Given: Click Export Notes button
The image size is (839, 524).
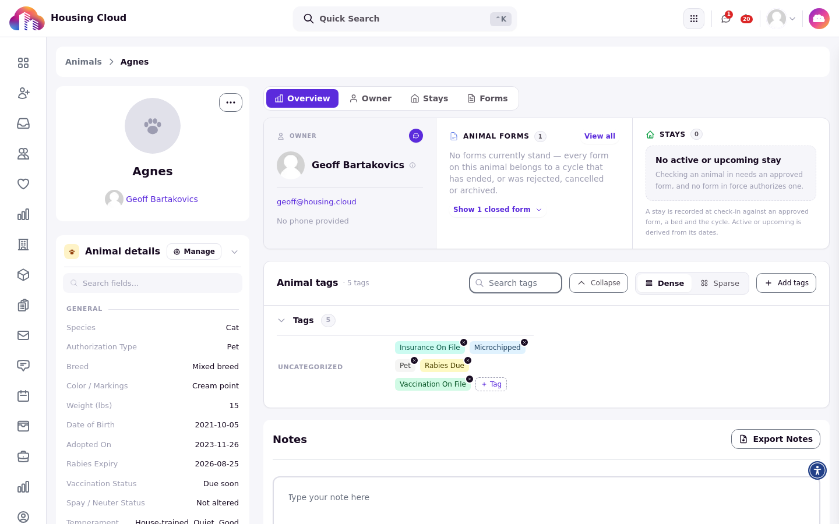Looking at the screenshot, I should point(775,439).
